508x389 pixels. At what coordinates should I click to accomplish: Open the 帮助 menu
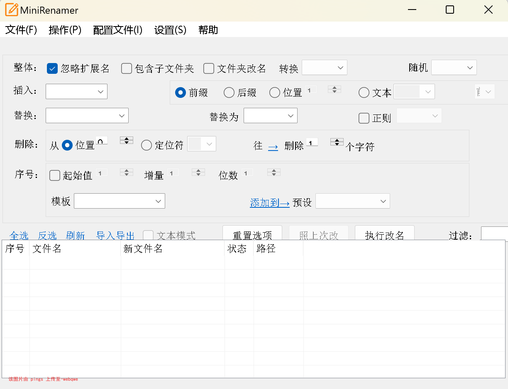[x=208, y=30]
